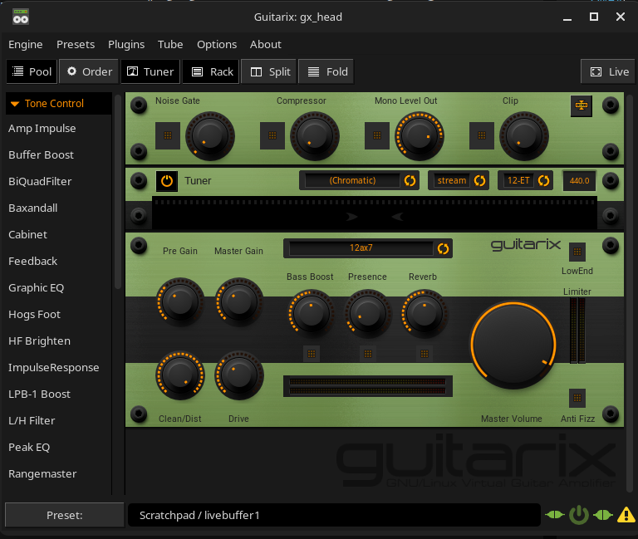This screenshot has height=539, width=638.
Task: Click the left engine input connection icon in the status bar
Action: click(x=555, y=515)
